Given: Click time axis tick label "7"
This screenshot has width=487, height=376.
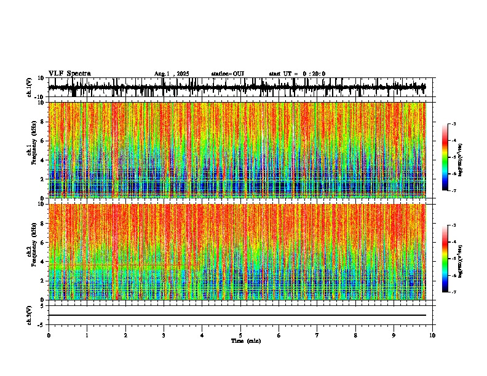Looking at the screenshot, I should pos(317,335).
